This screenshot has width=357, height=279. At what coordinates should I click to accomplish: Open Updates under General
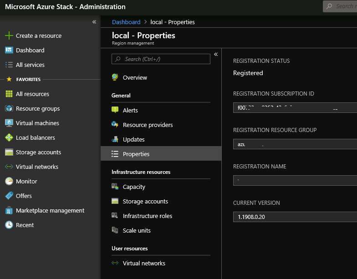click(134, 139)
